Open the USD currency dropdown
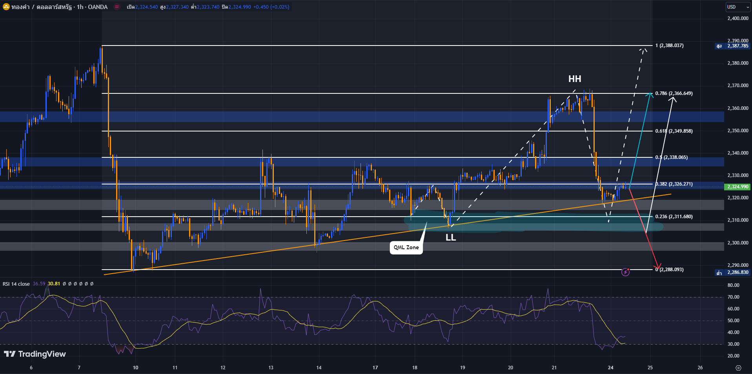This screenshot has height=374, width=752. (736, 7)
